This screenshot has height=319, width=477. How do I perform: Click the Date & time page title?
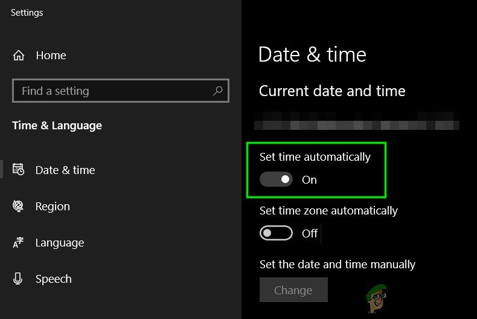pos(312,55)
